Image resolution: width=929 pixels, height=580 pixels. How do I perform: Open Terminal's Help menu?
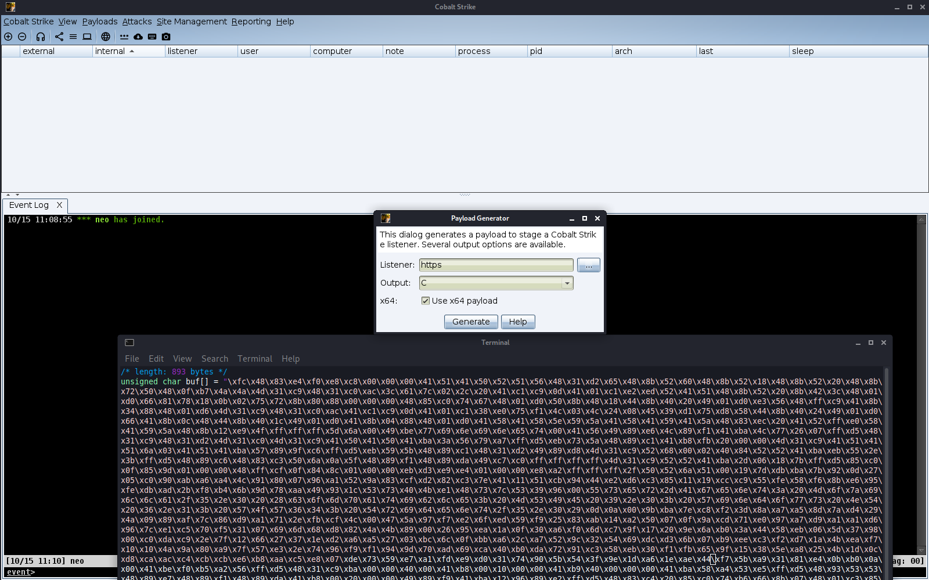pos(291,359)
